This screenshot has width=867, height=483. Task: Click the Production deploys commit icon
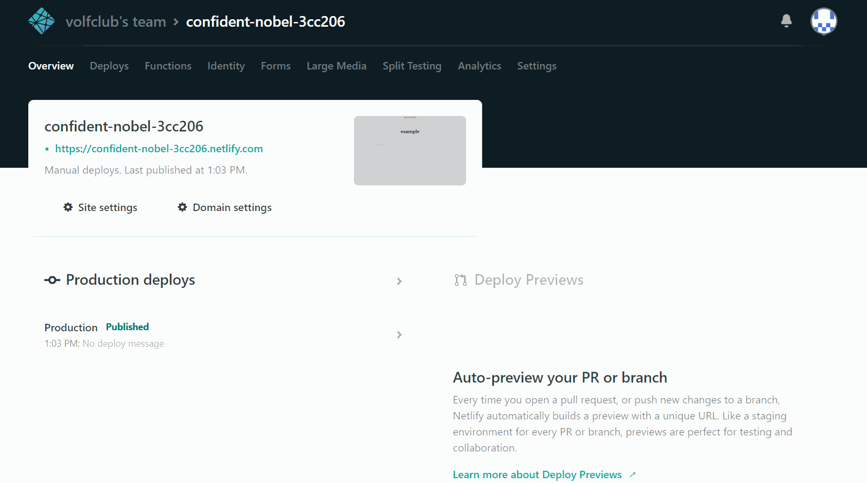52,280
